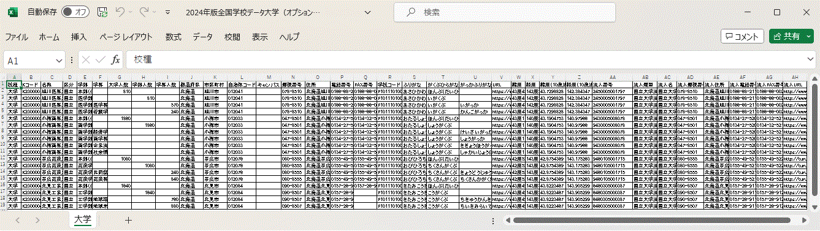Screen dimensions: 820x231
Task: Open the 校閲 ribbon tab
Action: tap(232, 37)
